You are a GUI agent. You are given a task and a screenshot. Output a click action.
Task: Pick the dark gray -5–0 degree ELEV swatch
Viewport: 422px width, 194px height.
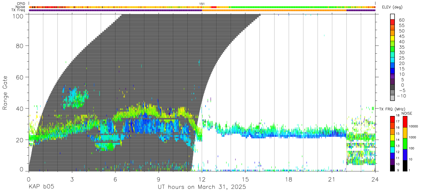tap(392, 87)
